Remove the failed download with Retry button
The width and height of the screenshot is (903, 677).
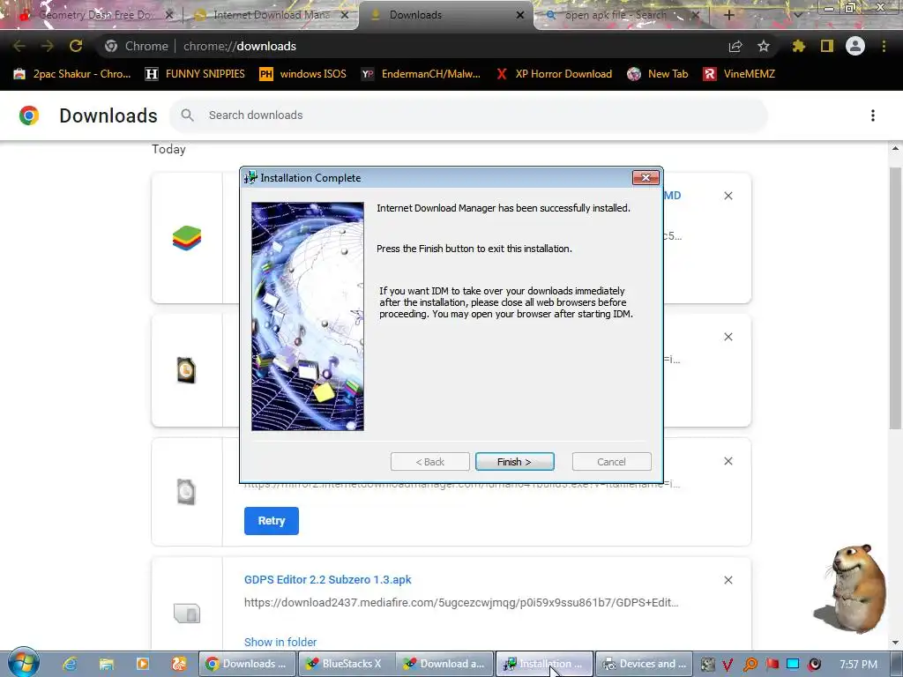point(728,461)
